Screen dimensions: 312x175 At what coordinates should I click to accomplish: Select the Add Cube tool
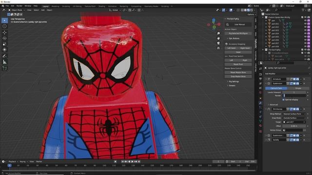pos(4,68)
